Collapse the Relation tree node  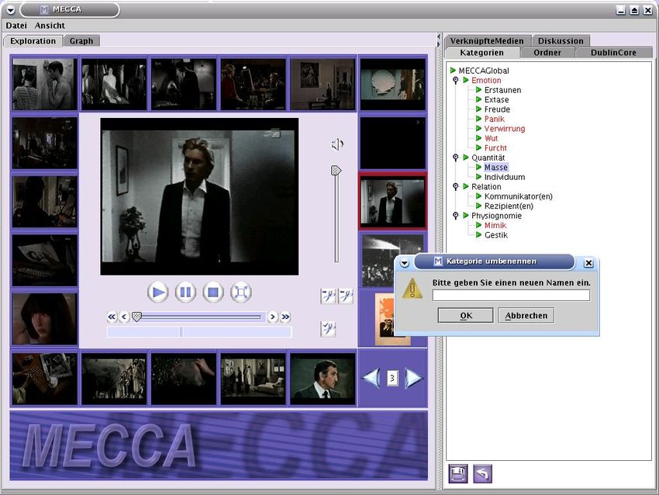pyautogui.click(x=456, y=186)
